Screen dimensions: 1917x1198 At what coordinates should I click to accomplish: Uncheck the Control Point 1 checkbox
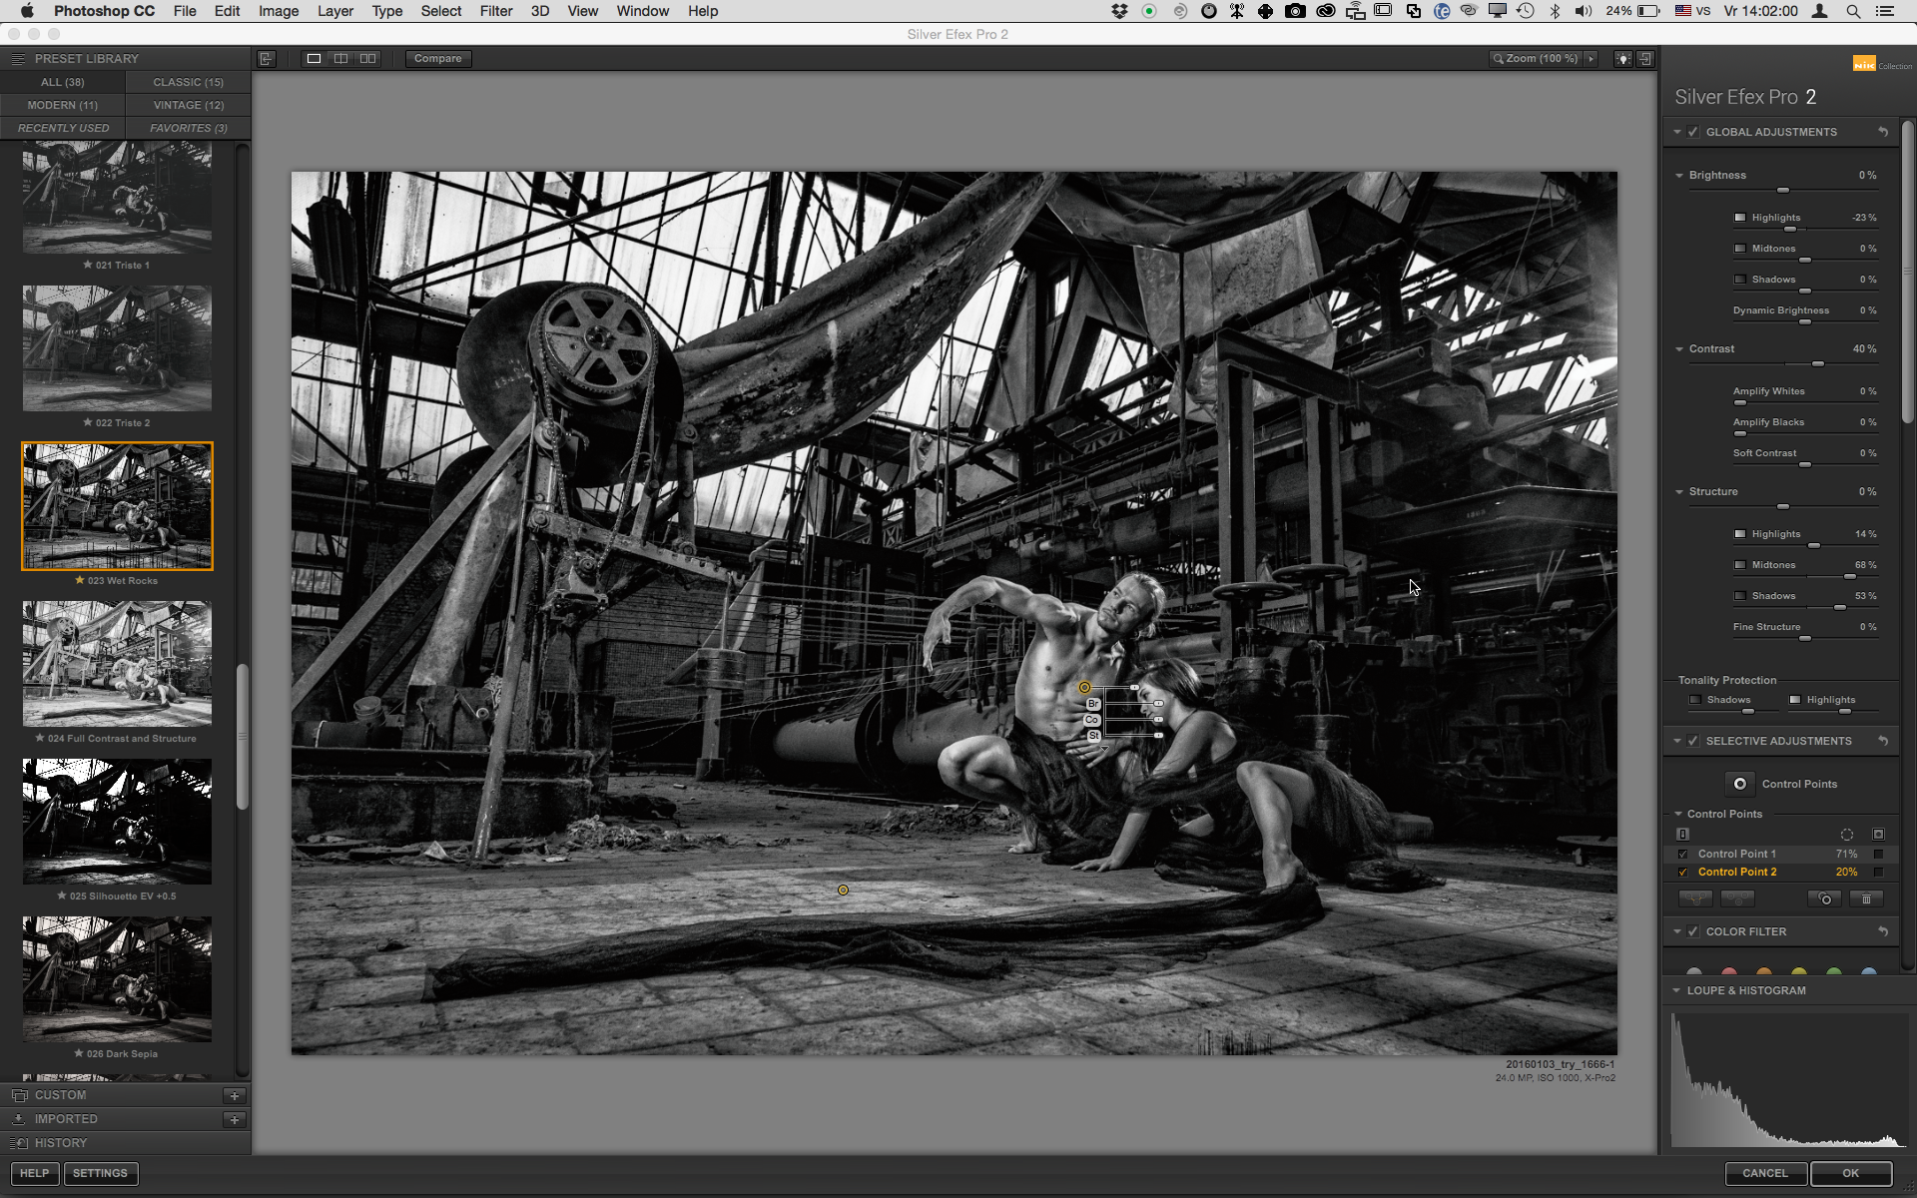coord(1683,855)
